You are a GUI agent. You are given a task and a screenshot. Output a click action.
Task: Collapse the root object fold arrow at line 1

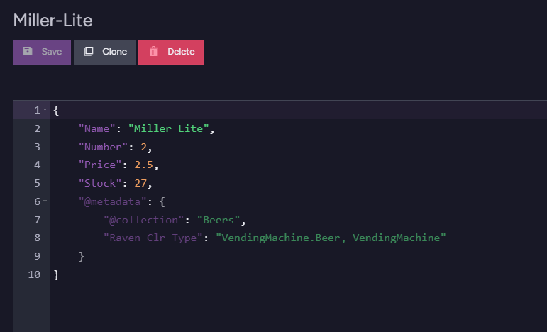point(45,109)
